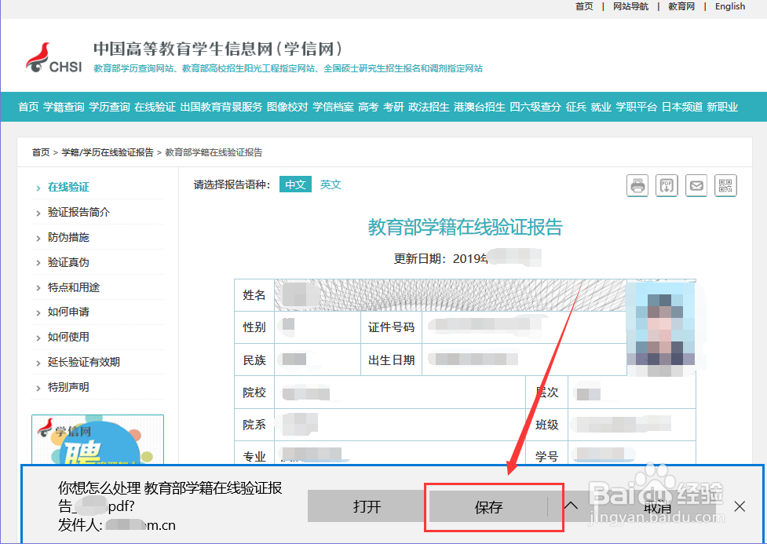This screenshot has width=767, height=544.
Task: Open 如何申请 in sidebar
Action: [68, 312]
